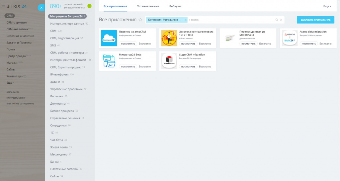Switch to Установленные tab

[148, 6]
